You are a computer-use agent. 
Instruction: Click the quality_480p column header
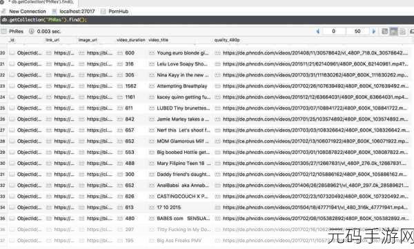pyautogui.click(x=227, y=40)
